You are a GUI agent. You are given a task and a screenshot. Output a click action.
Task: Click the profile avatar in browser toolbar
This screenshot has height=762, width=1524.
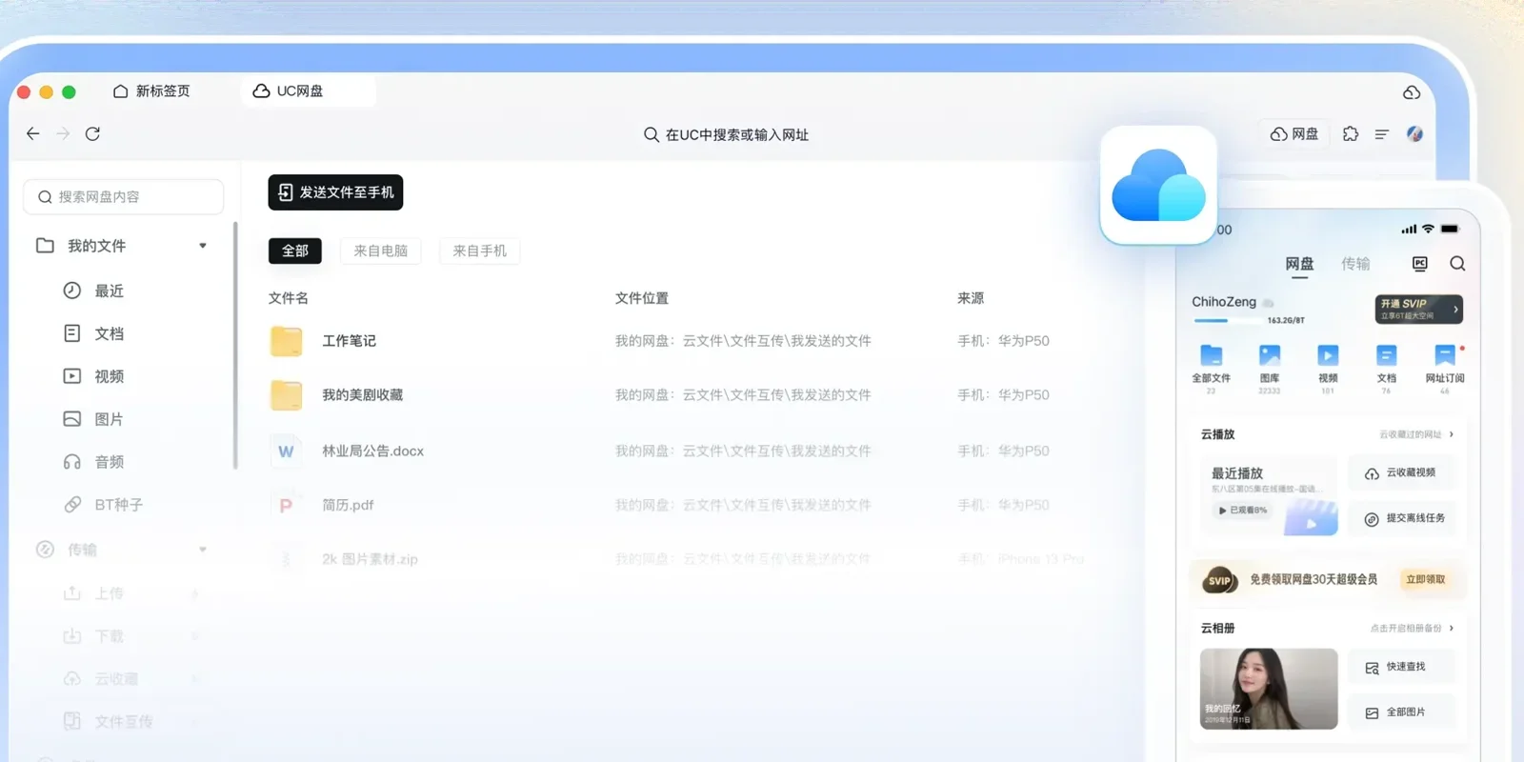[1414, 134]
